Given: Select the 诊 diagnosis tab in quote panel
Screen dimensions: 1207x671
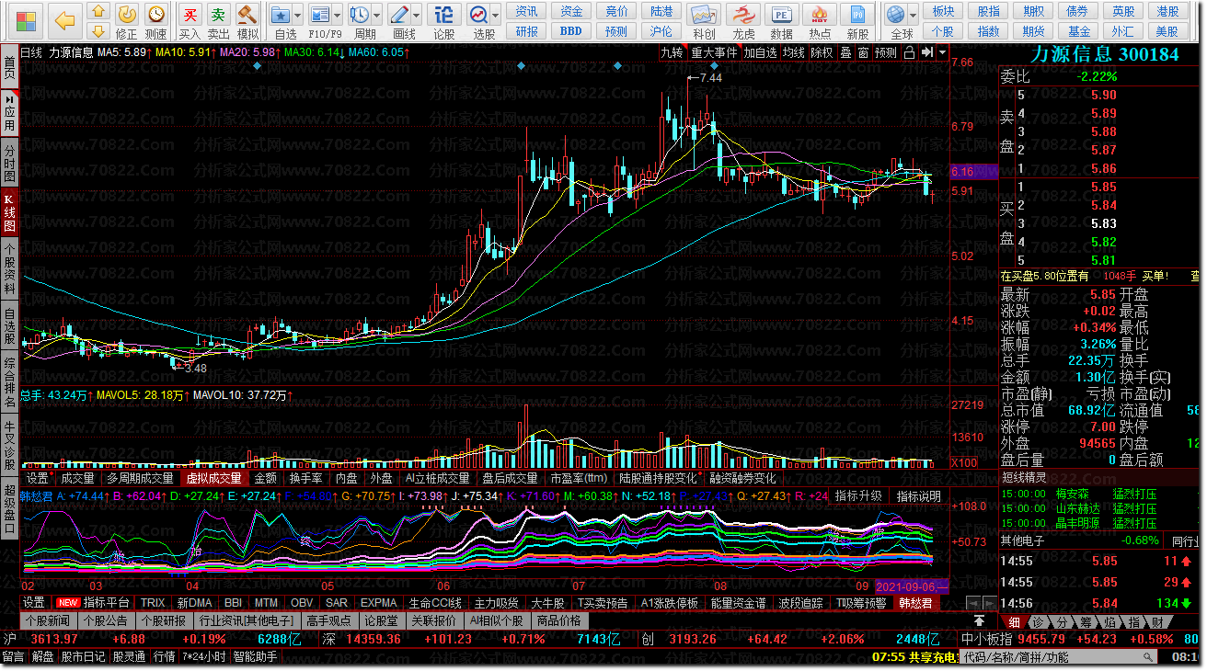Looking at the screenshot, I should tap(1038, 622).
